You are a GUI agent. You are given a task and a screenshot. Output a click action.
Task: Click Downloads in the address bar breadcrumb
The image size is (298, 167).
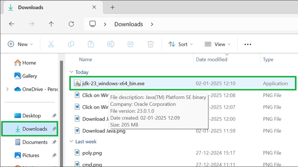[129, 24]
